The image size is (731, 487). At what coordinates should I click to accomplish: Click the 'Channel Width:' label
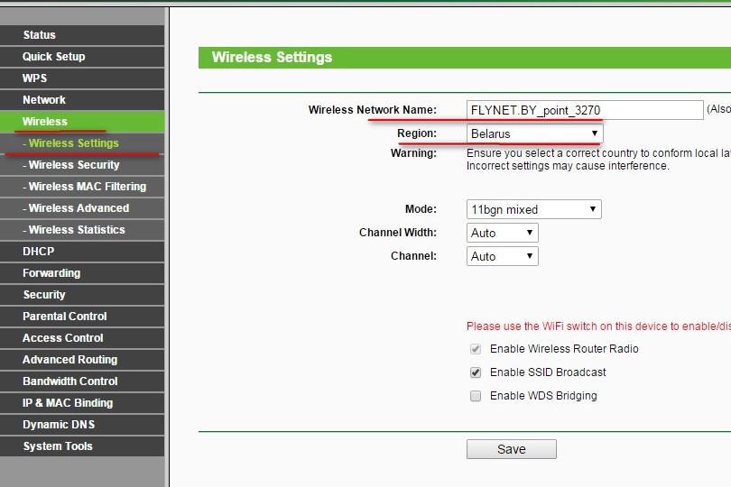(398, 232)
